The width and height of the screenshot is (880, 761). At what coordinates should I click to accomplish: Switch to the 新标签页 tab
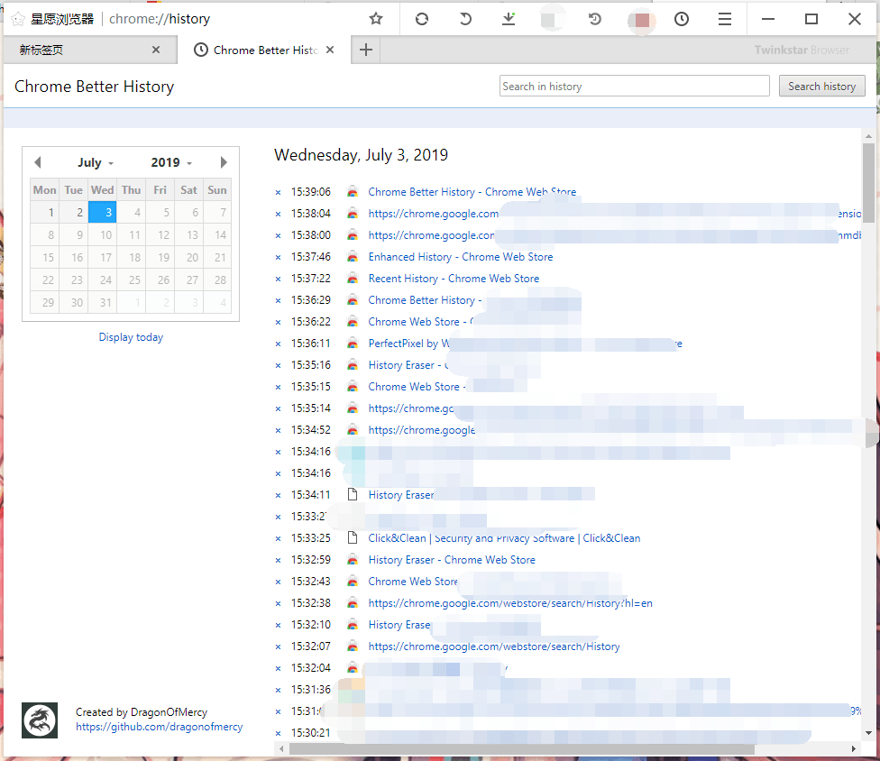click(x=90, y=50)
